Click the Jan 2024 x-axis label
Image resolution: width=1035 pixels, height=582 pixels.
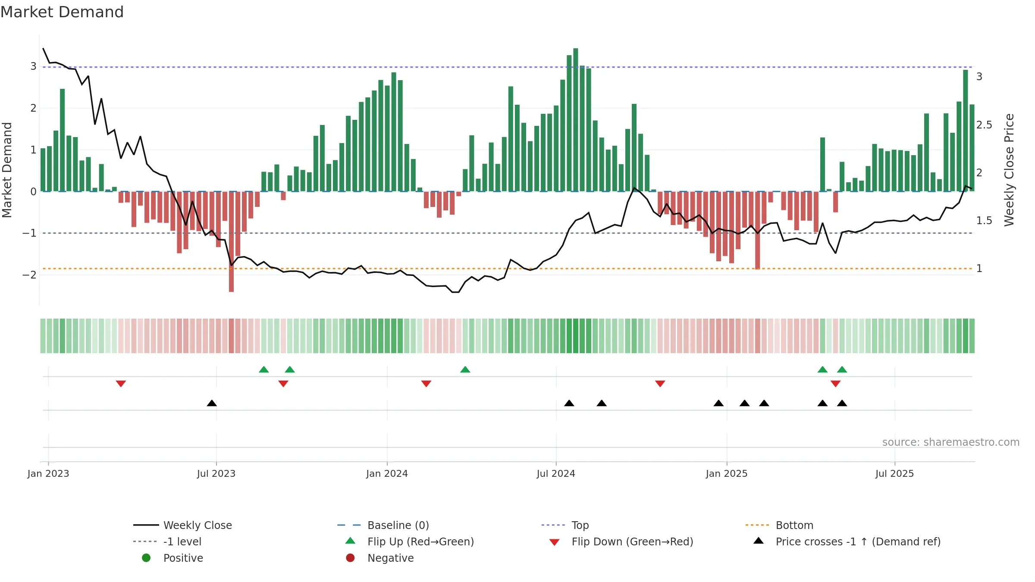click(x=387, y=473)
